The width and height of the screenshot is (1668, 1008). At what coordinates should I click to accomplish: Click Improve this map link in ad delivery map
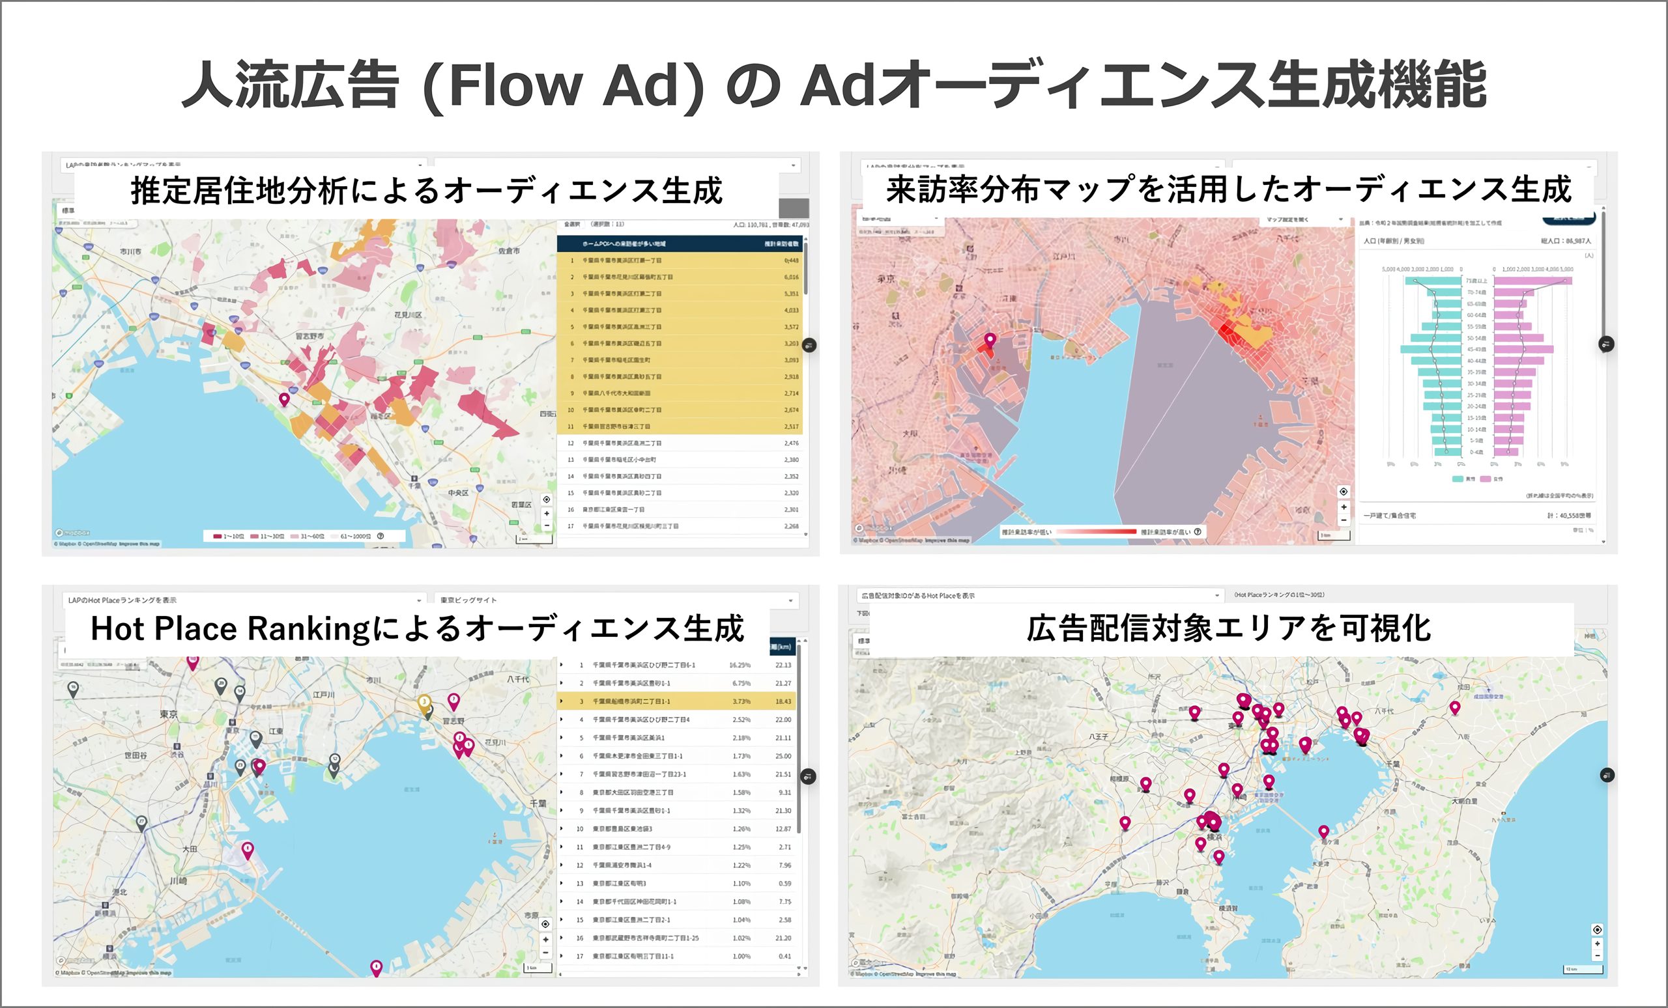click(x=935, y=974)
